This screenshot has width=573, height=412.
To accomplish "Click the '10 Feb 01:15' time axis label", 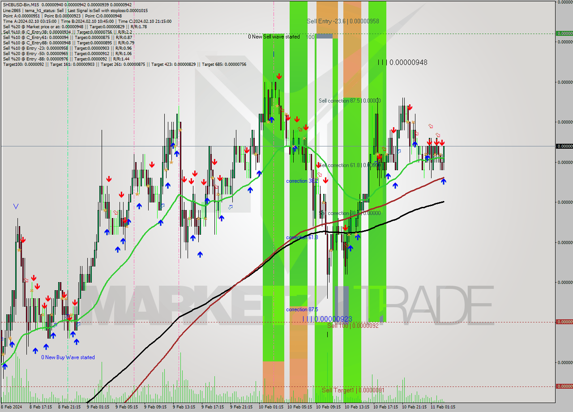I will click(x=271, y=407).
